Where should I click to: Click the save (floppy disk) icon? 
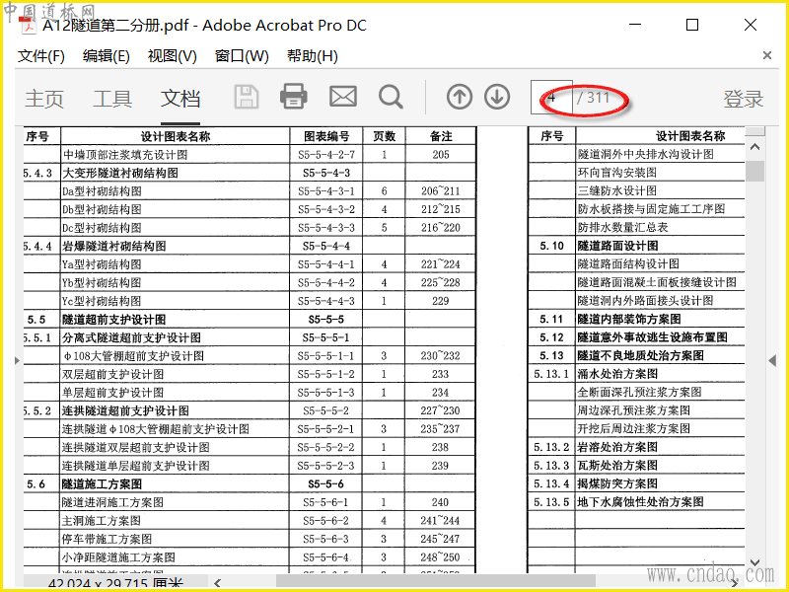coord(247,97)
